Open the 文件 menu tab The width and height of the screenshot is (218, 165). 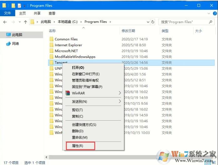[8, 13]
